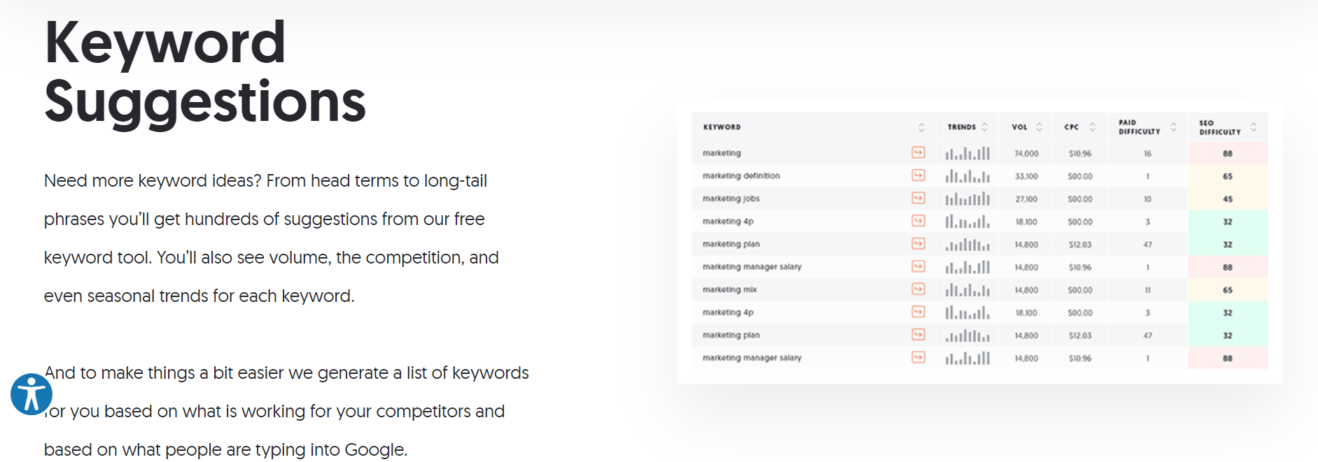This screenshot has height=462, width=1318.
Task: Click the orange arrow icon beside marketing mix
Action: 918,289
